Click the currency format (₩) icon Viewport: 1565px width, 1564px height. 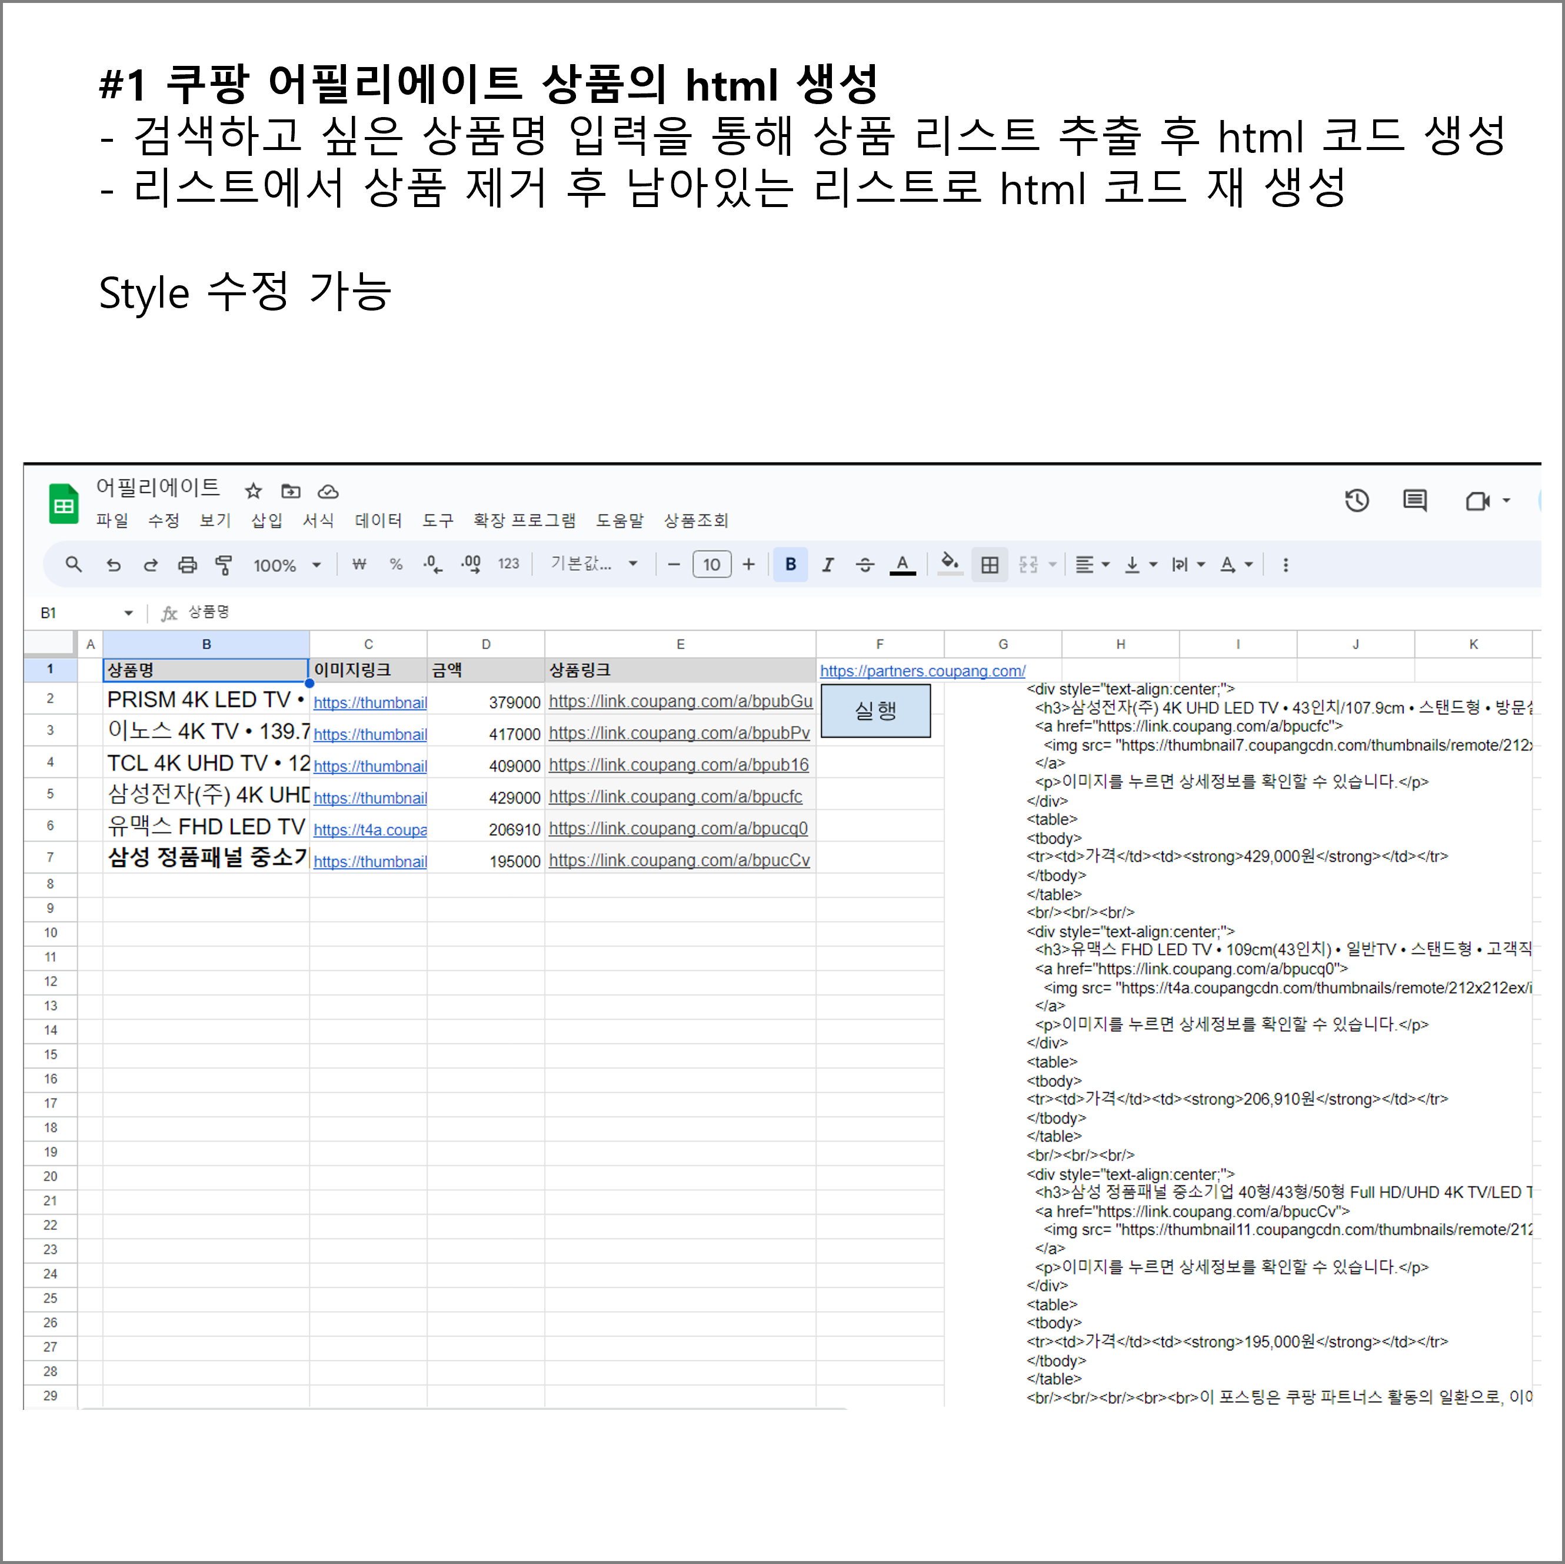point(359,565)
